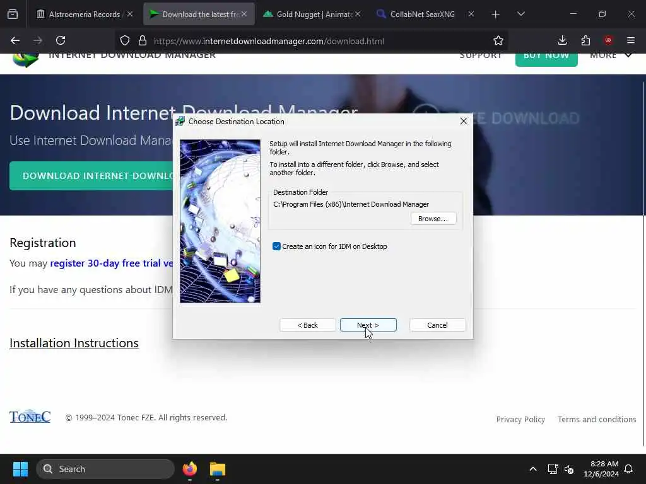The width and height of the screenshot is (646, 484).
Task: Click the Download Internet Download Manager button
Action: tap(91, 176)
